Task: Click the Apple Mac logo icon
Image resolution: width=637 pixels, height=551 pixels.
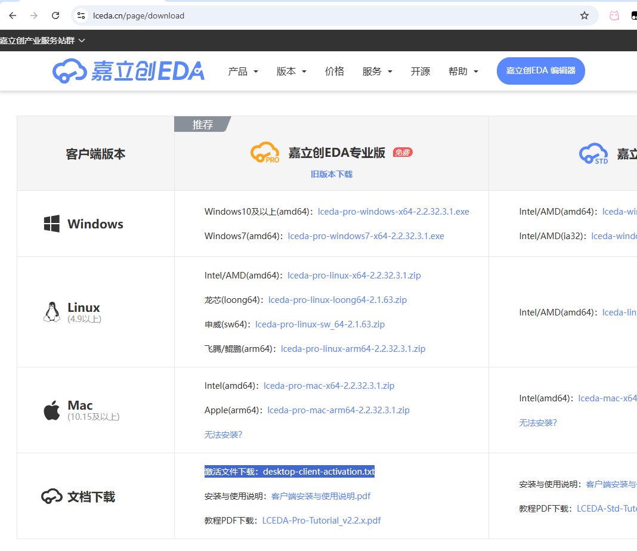Action: (x=52, y=410)
